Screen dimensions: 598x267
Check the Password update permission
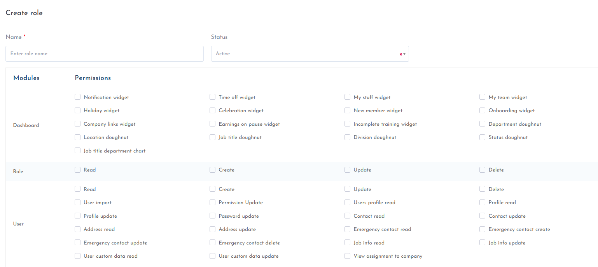(212, 216)
